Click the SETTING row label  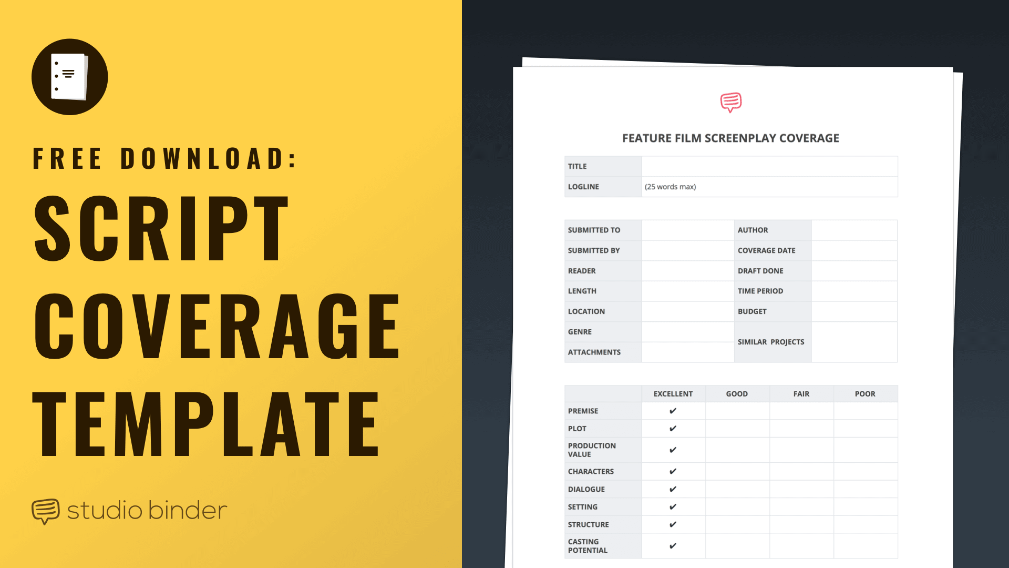582,507
